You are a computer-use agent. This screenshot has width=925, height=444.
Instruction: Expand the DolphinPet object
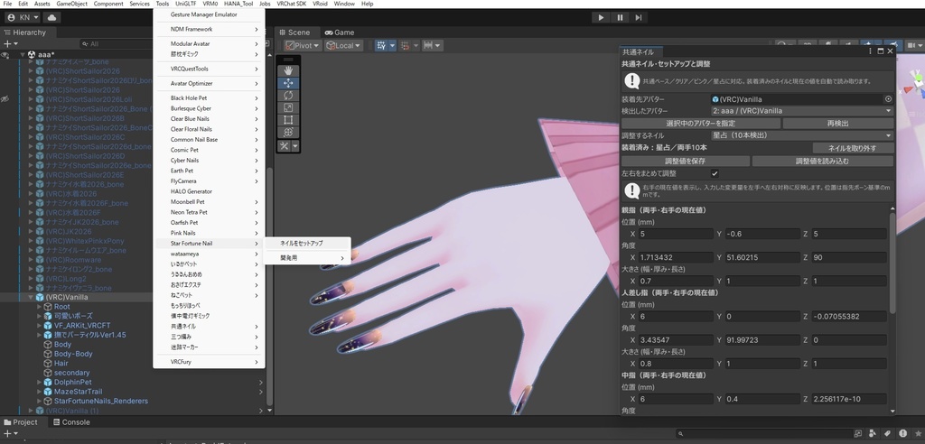(x=40, y=382)
